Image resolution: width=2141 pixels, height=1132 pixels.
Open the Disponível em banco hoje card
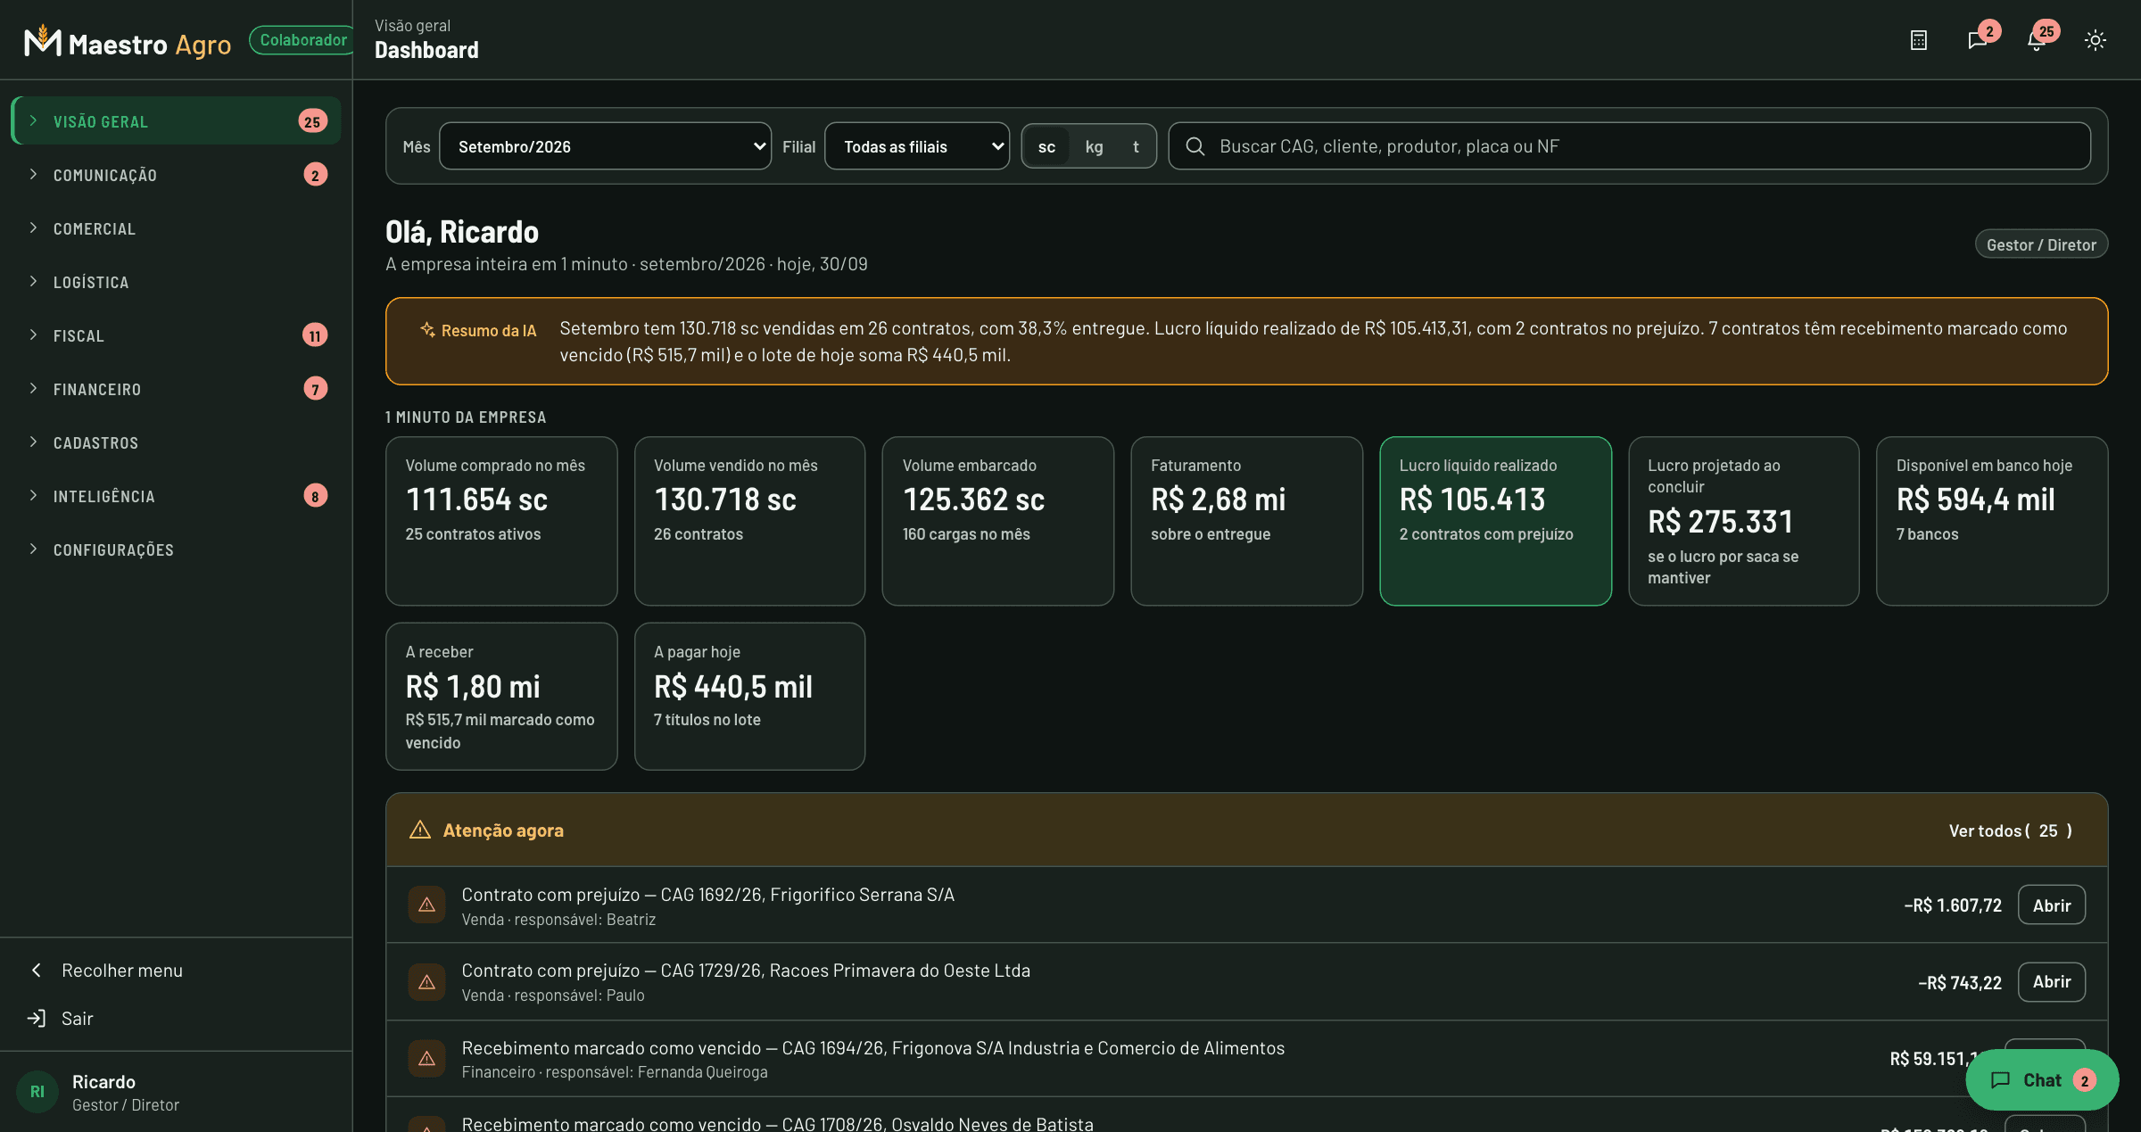(1991, 521)
